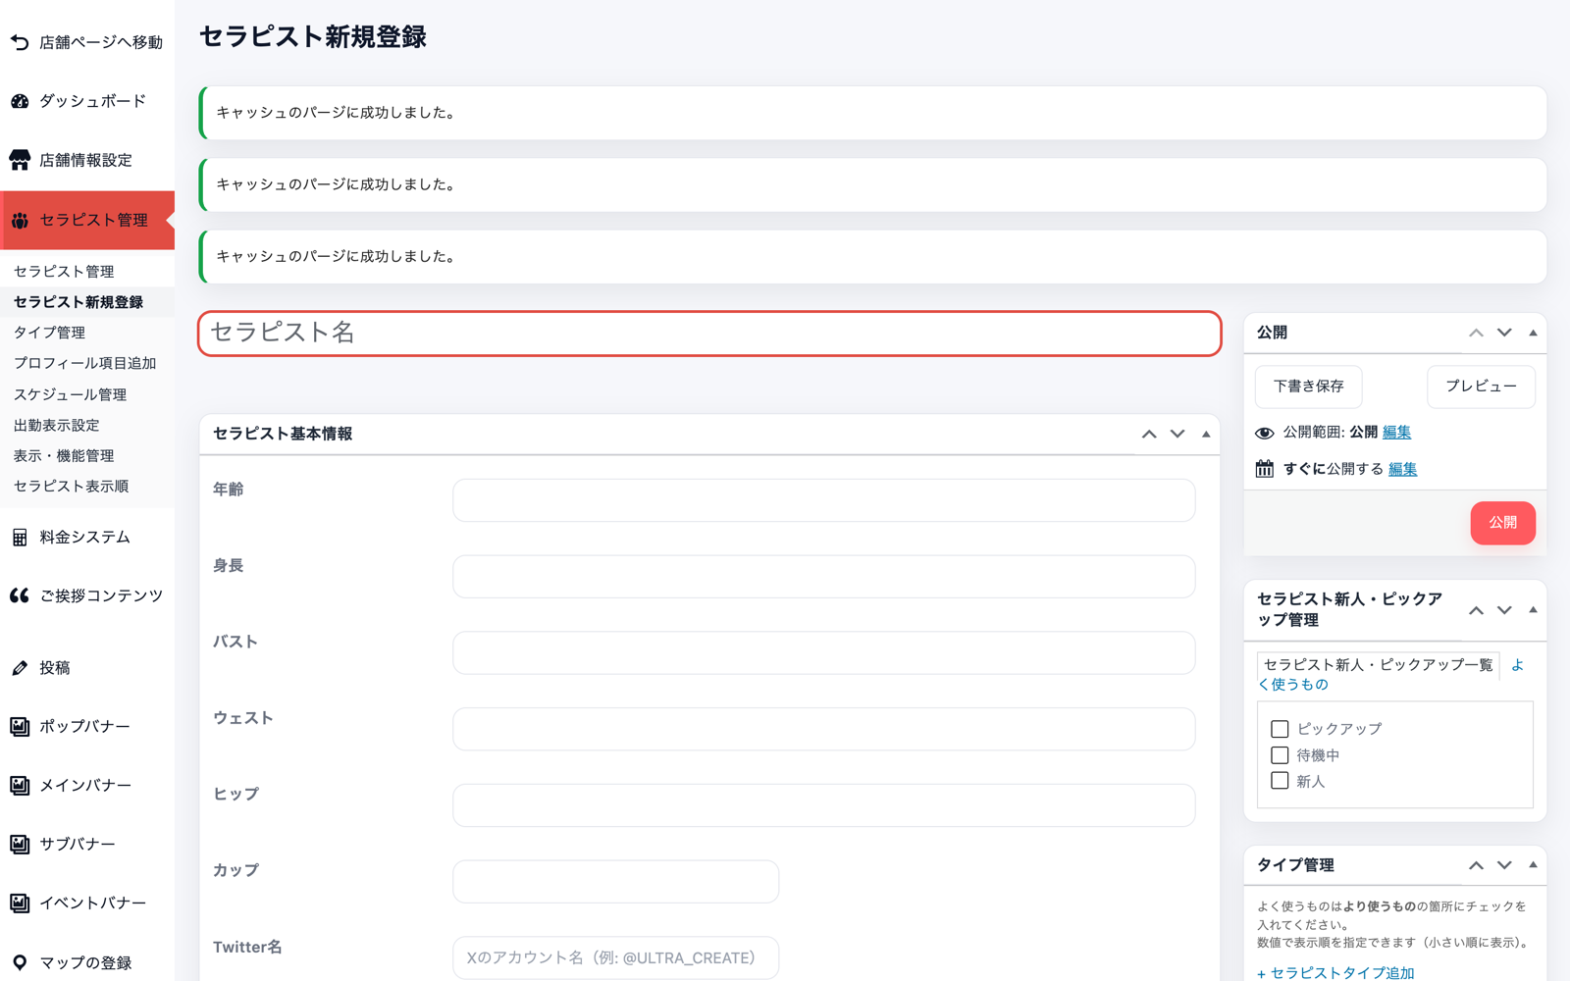Move the 公開 panel down with chevron
This screenshot has width=1570, height=981.
pos(1504,333)
